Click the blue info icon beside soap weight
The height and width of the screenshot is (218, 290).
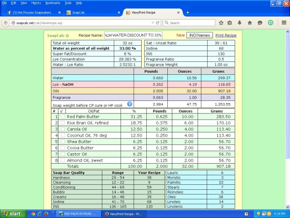pyautogui.click(x=130, y=104)
